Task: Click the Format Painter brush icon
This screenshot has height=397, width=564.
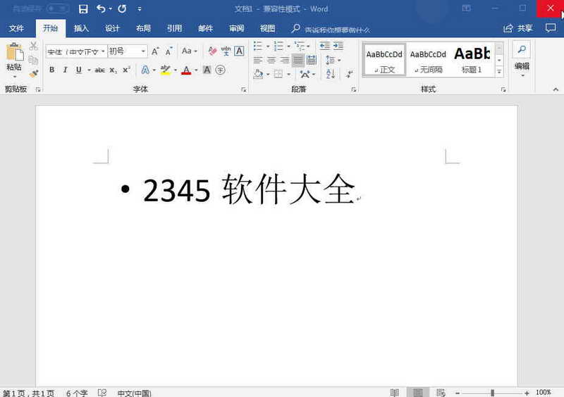Action: click(x=34, y=74)
